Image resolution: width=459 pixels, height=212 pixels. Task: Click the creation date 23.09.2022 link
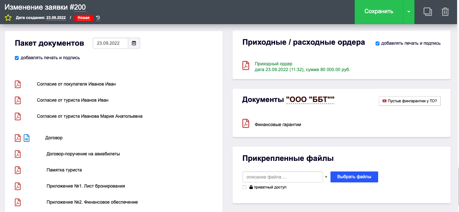56,18
